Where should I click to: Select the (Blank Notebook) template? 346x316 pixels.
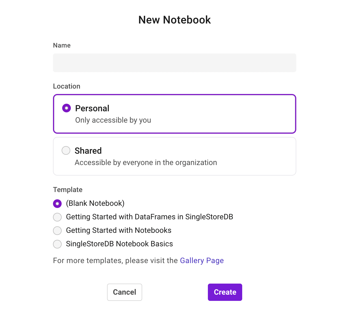(57, 203)
